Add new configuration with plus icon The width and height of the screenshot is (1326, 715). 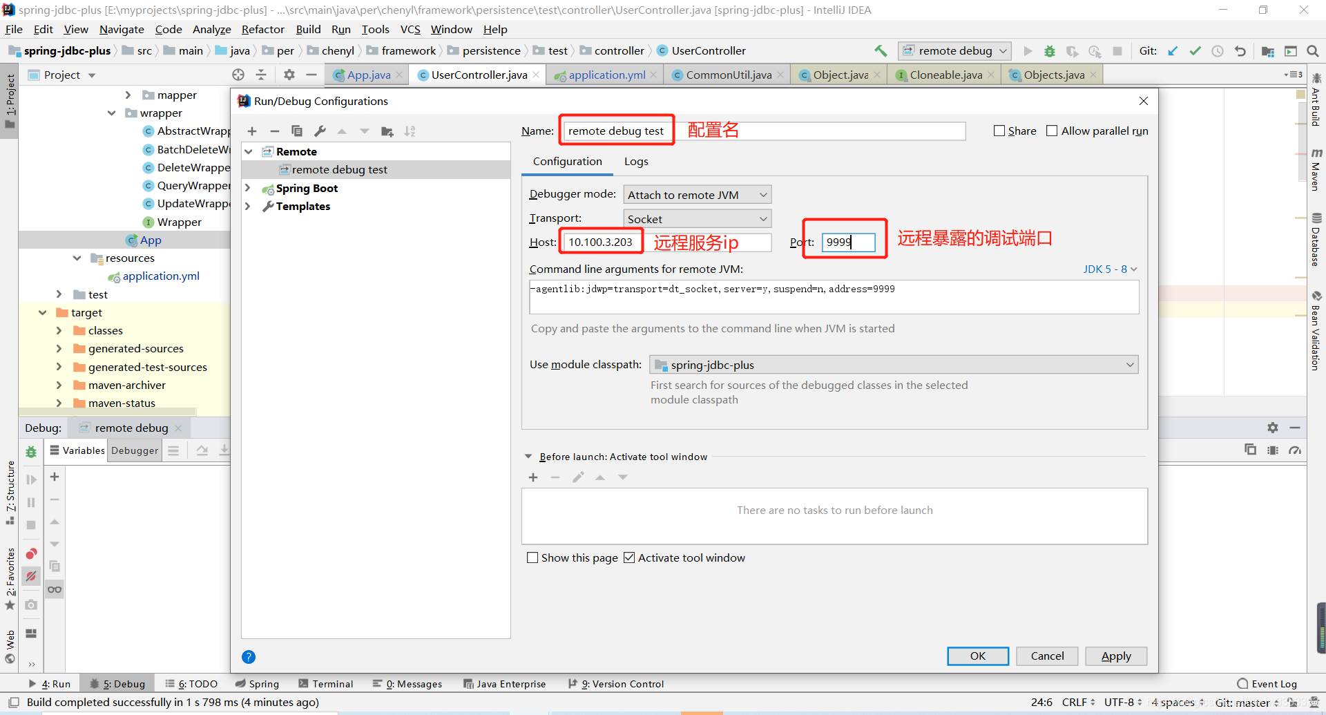(252, 131)
